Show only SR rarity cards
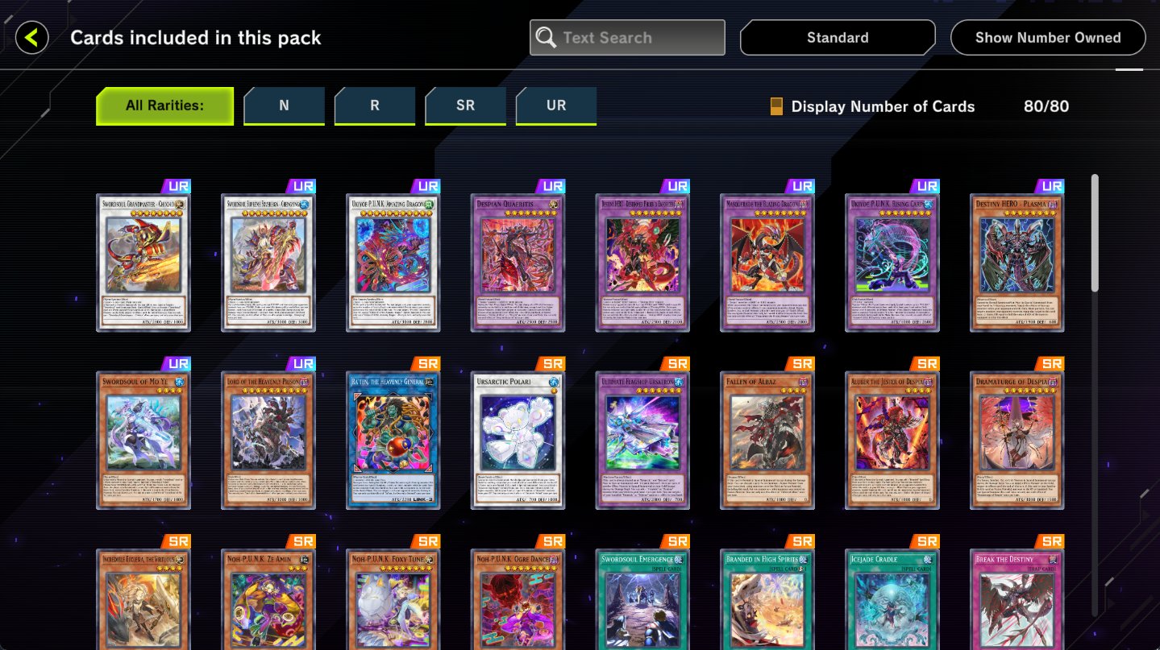This screenshot has width=1160, height=650. pyautogui.click(x=465, y=106)
